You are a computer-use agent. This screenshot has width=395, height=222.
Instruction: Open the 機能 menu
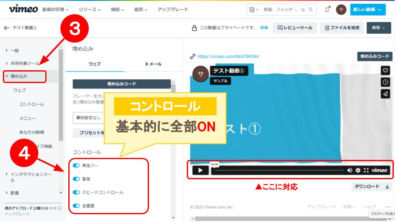click(117, 9)
